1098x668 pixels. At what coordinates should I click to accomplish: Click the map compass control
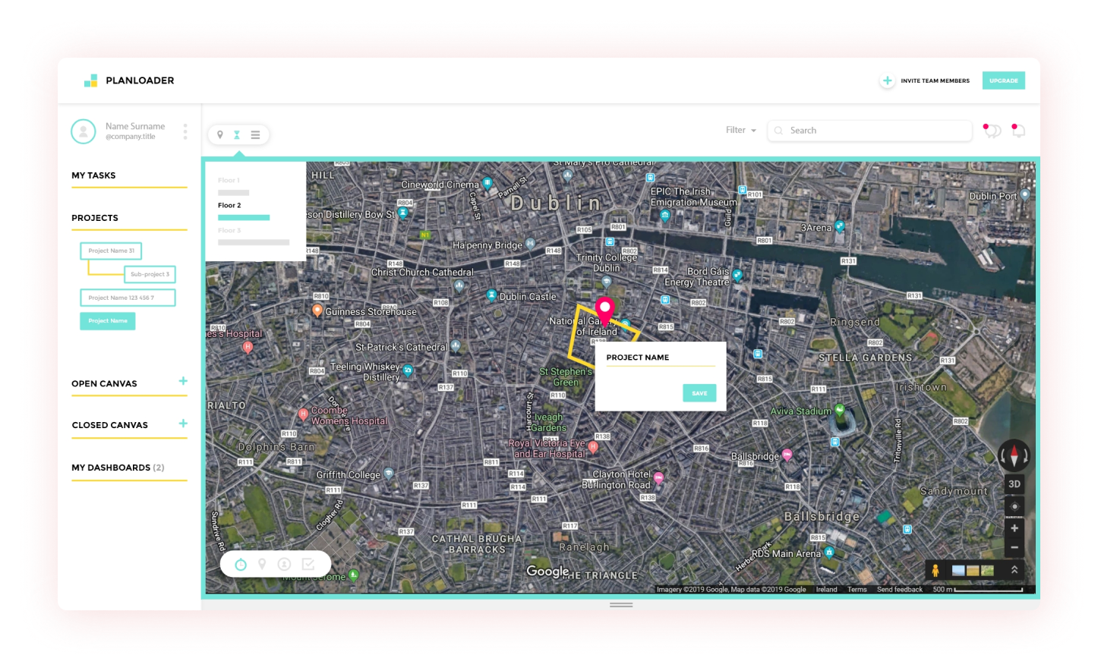click(1014, 455)
